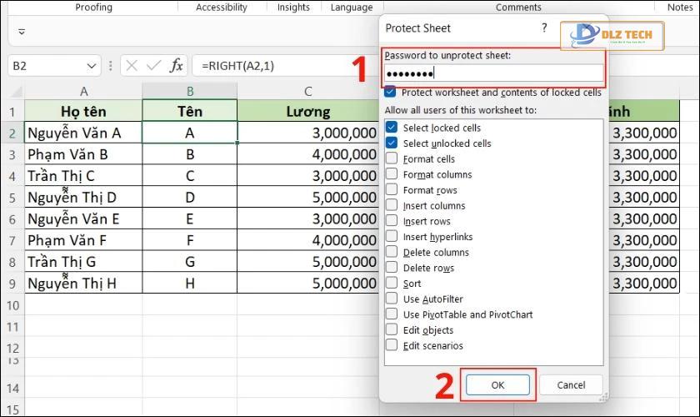Allow Delete columns via checkbox

coord(392,252)
